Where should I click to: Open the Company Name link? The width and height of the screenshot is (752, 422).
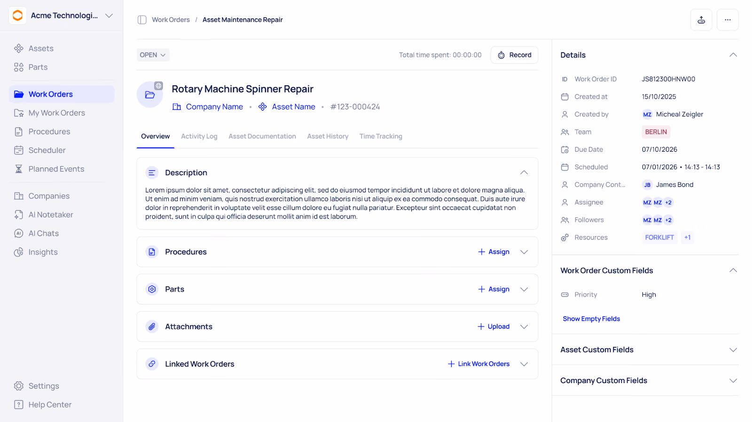tap(208, 107)
